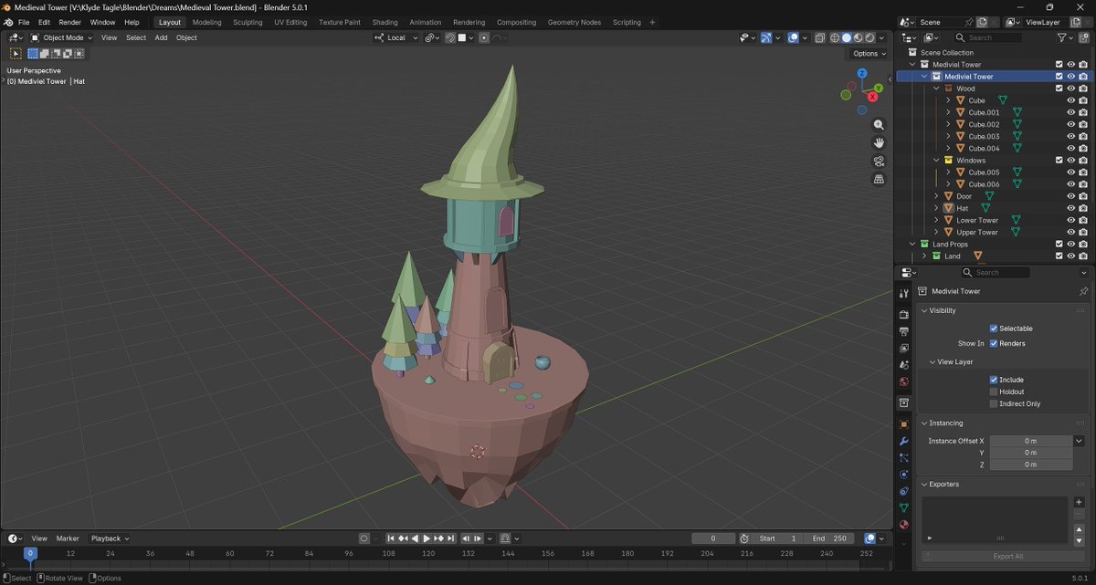Open the Object Mode dropdown
The width and height of the screenshot is (1096, 585).
click(x=59, y=37)
